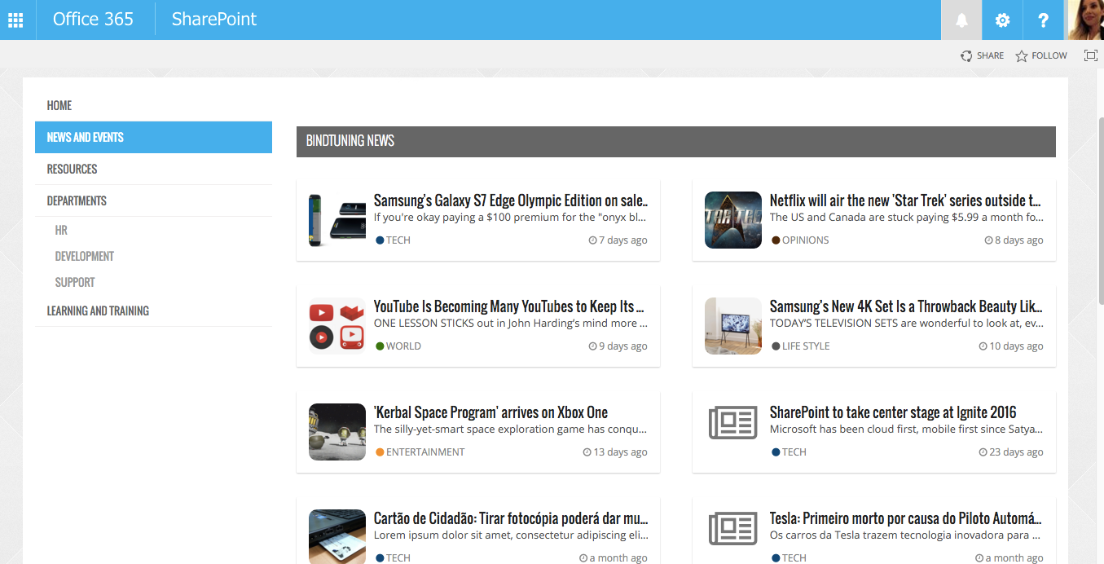Open the HR department sub-item

pyautogui.click(x=61, y=231)
